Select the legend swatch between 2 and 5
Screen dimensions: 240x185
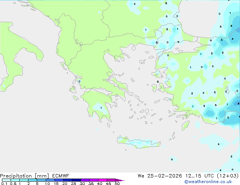pyautogui.click(x=33, y=180)
